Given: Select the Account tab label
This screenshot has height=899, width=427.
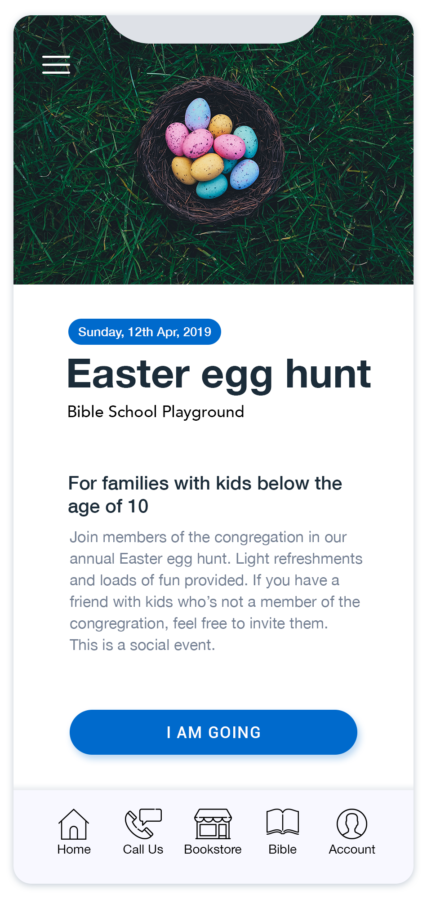Looking at the screenshot, I should [x=352, y=850].
